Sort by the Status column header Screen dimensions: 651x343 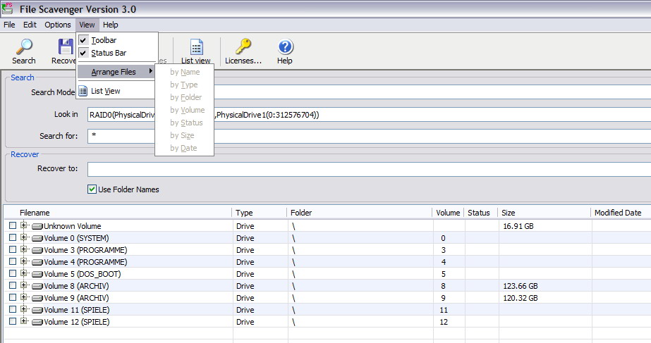pos(481,213)
